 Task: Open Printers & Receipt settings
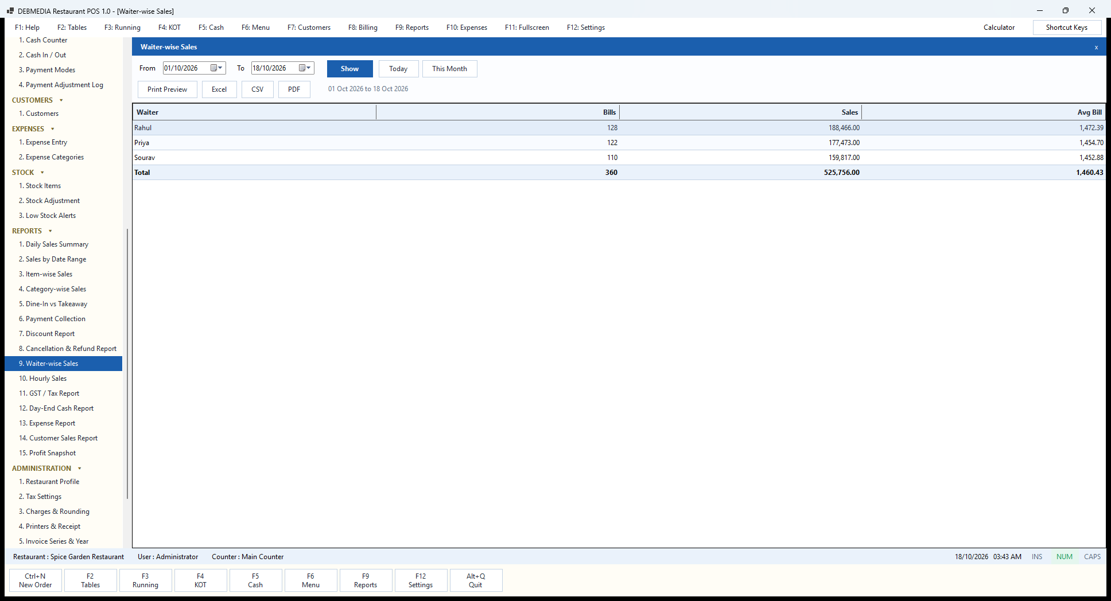63,526
